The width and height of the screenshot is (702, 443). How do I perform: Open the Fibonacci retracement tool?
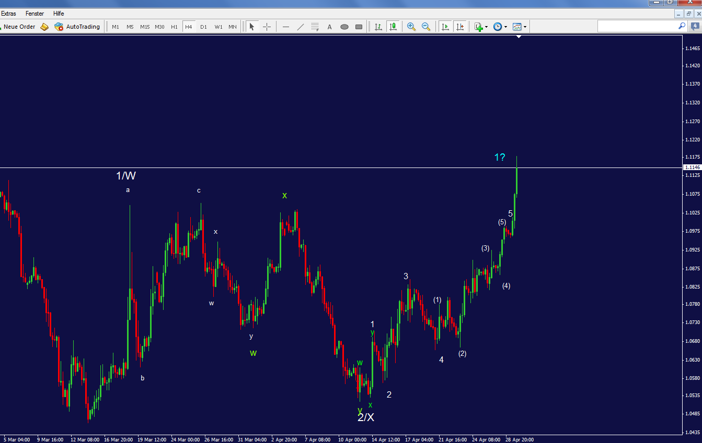tap(314, 27)
